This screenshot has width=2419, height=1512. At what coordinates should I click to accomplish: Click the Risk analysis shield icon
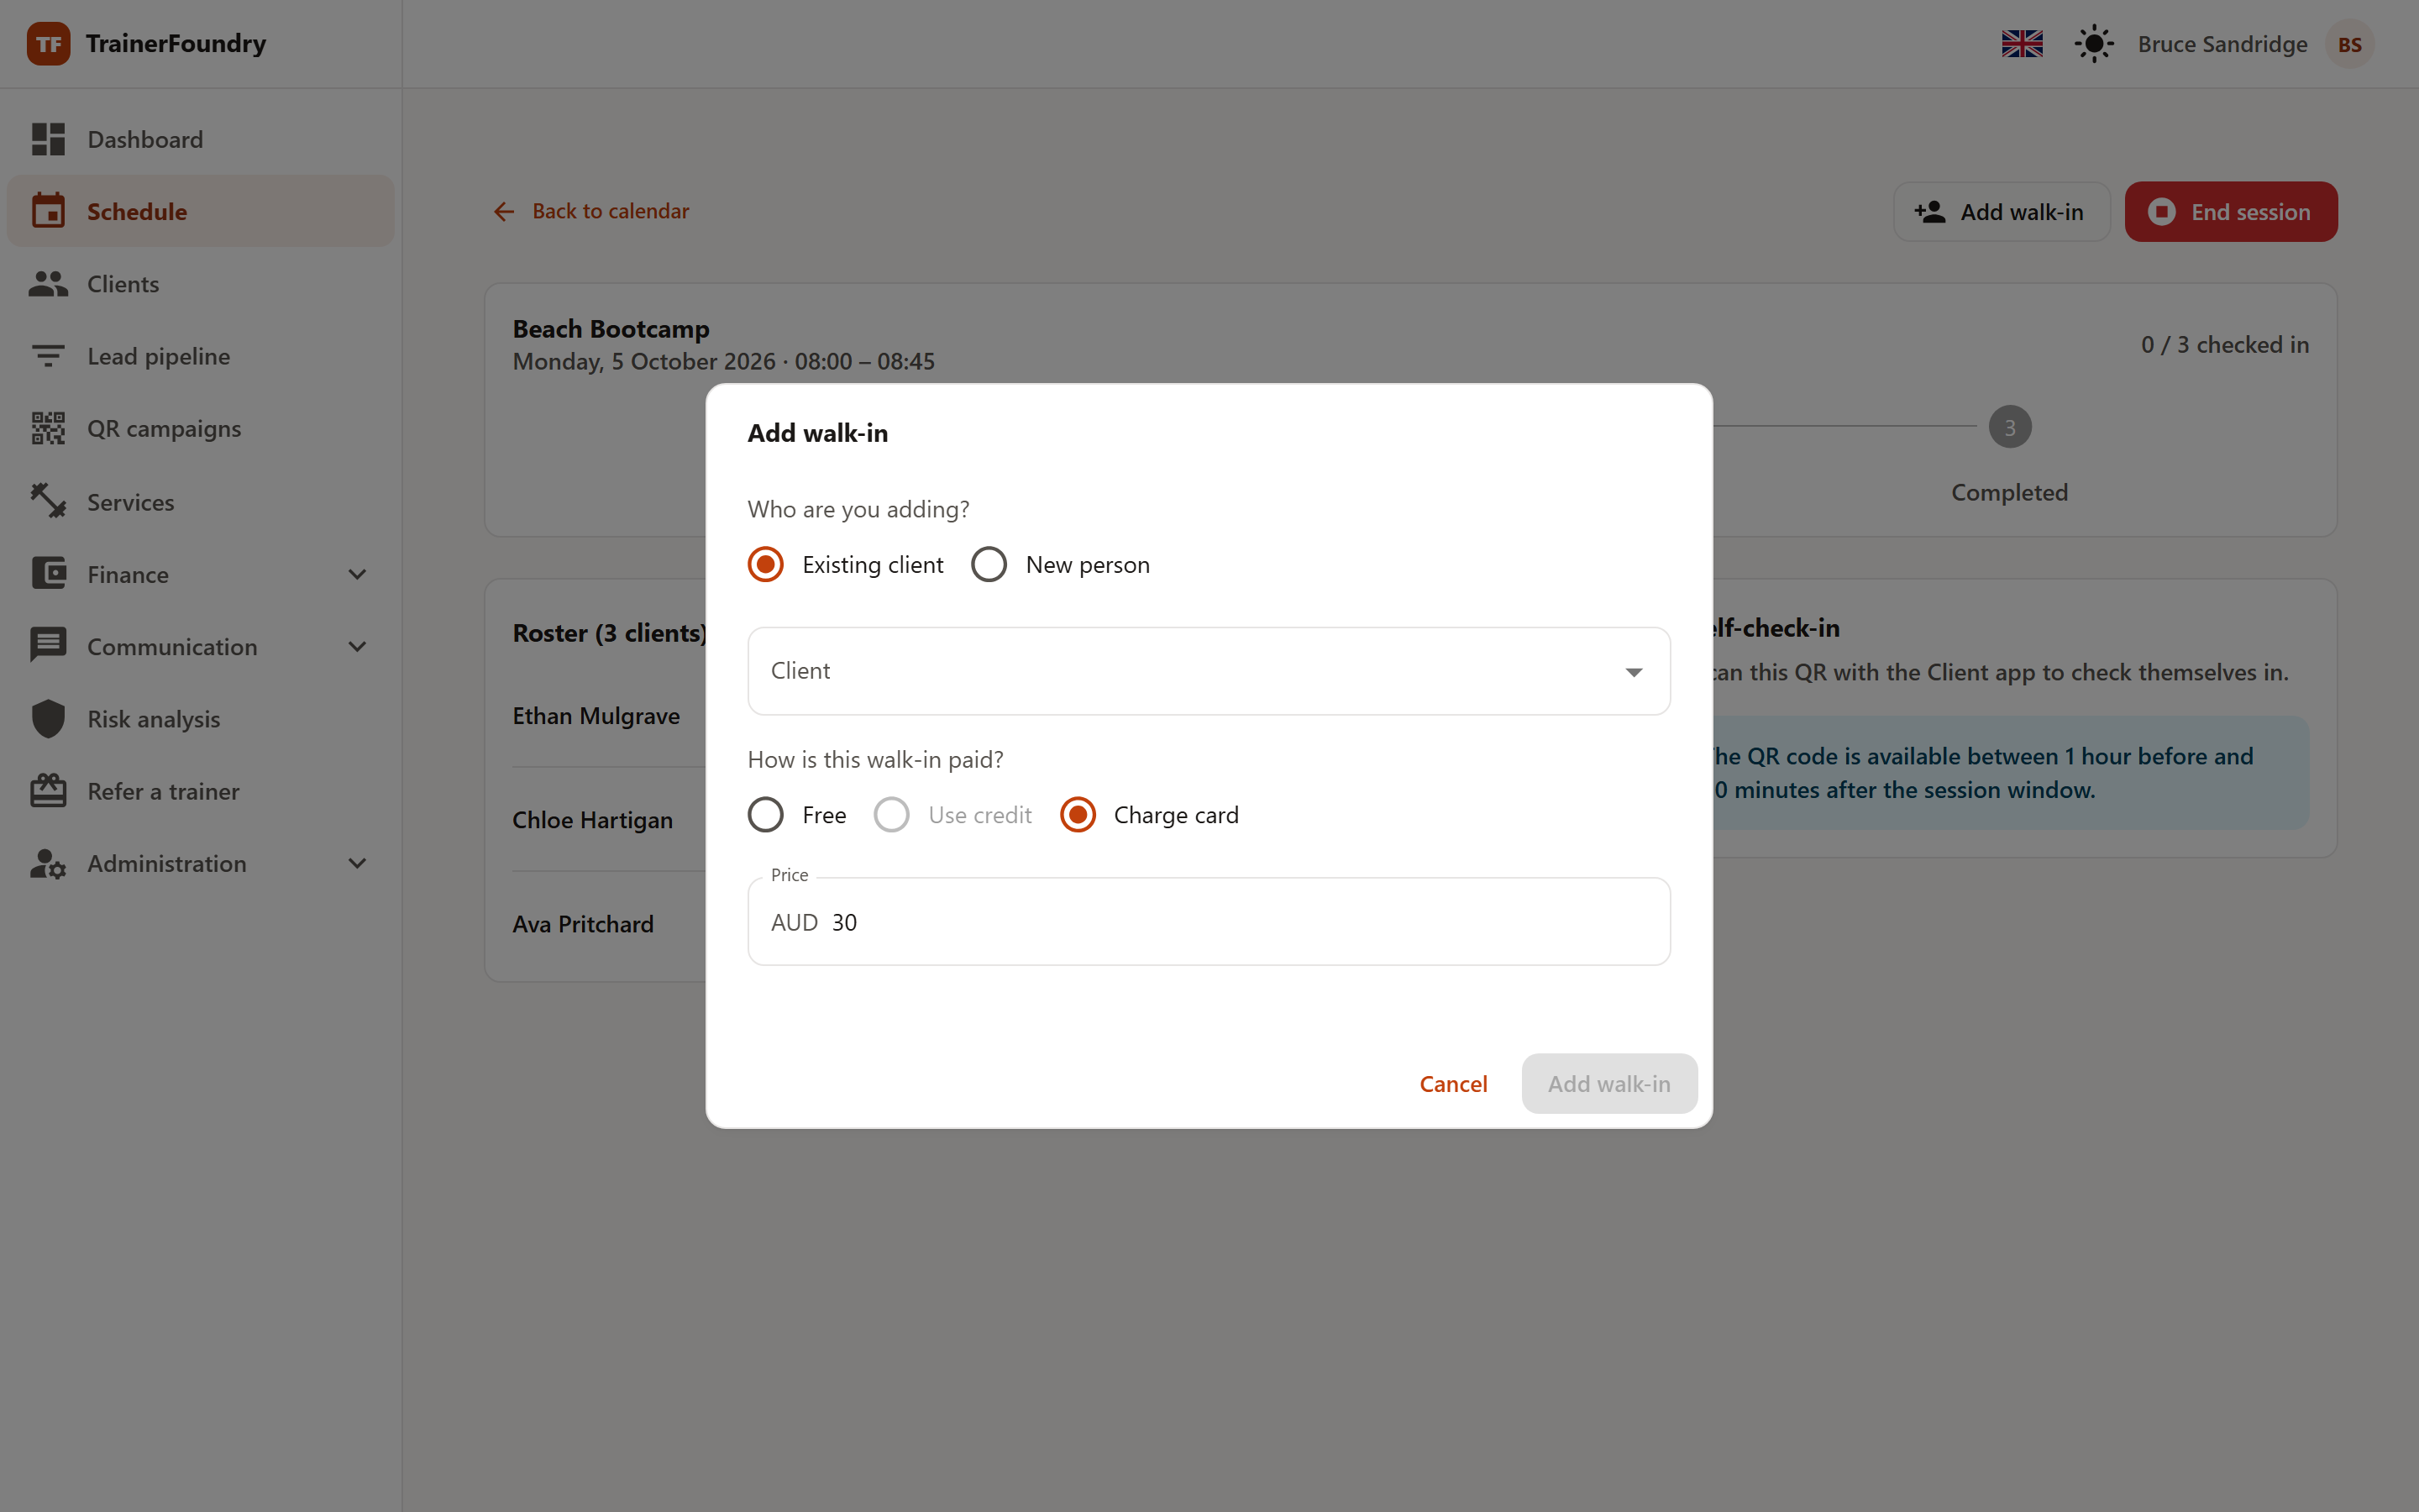point(48,718)
